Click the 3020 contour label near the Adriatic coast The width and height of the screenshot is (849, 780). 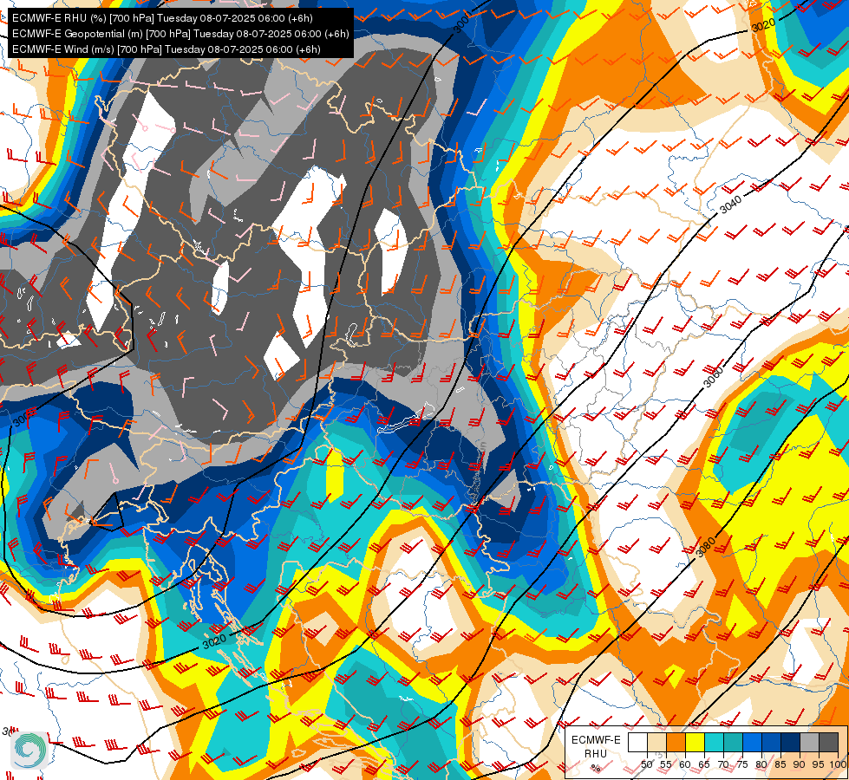pos(214,641)
